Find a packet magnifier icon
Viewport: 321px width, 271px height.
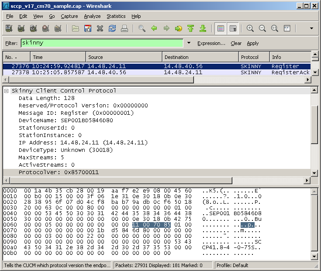142,28
